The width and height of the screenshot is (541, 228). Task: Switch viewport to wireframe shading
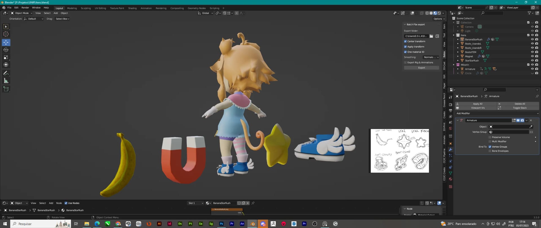pos(427,13)
